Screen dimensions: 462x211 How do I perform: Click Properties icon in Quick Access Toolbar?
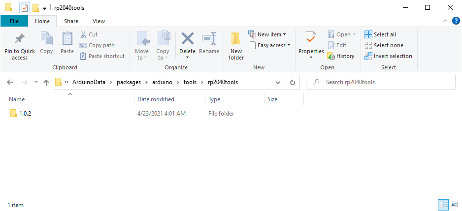[x=25, y=8]
